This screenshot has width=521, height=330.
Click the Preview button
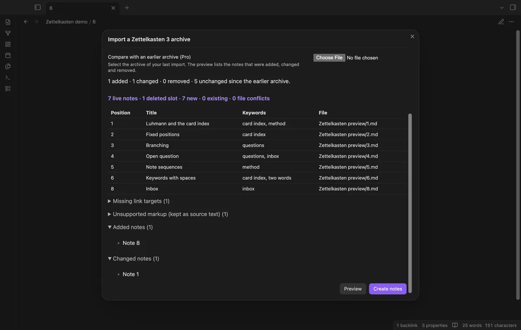[353, 289]
